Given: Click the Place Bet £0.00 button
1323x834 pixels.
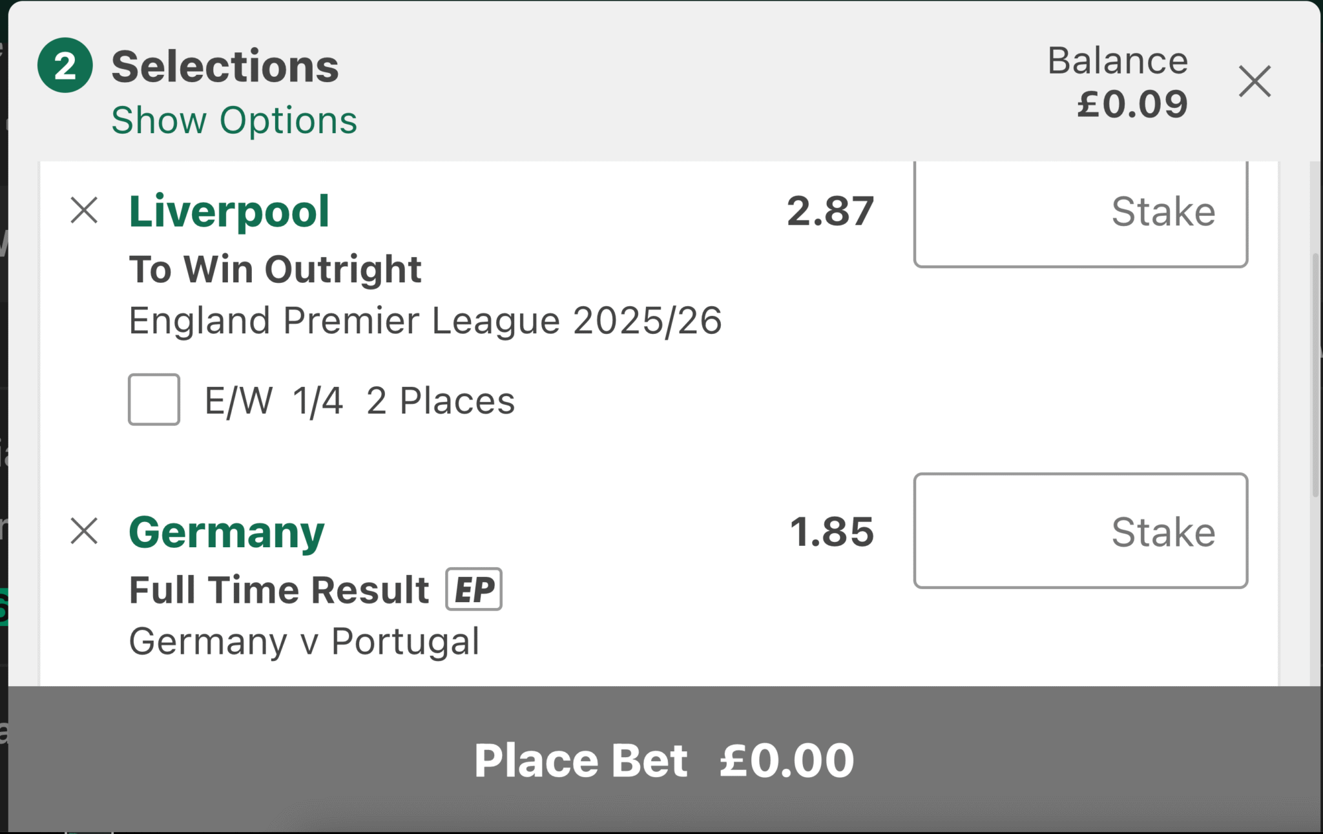Looking at the screenshot, I should [x=664, y=760].
